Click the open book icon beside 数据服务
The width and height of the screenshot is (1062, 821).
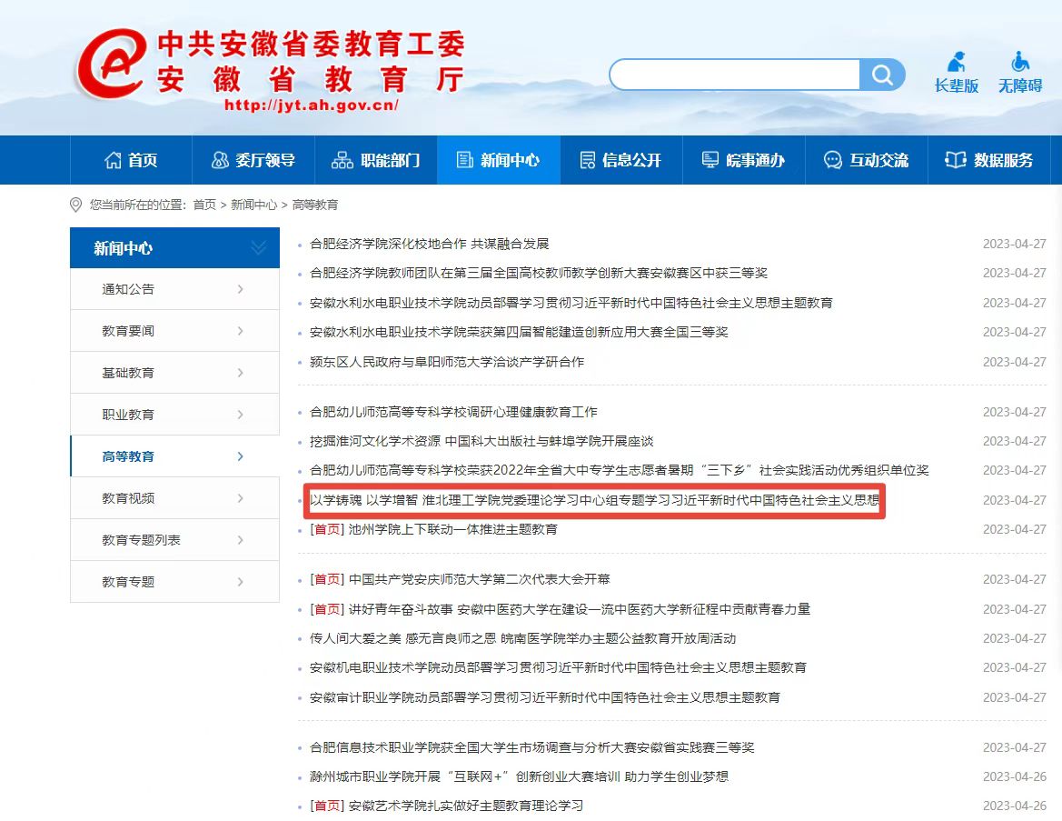coord(956,160)
